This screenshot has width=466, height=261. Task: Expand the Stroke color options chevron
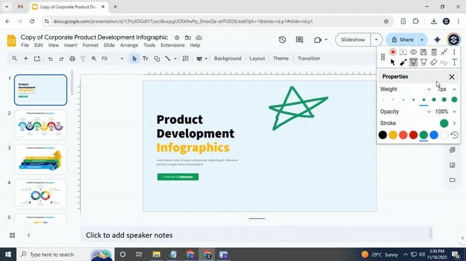tap(454, 123)
